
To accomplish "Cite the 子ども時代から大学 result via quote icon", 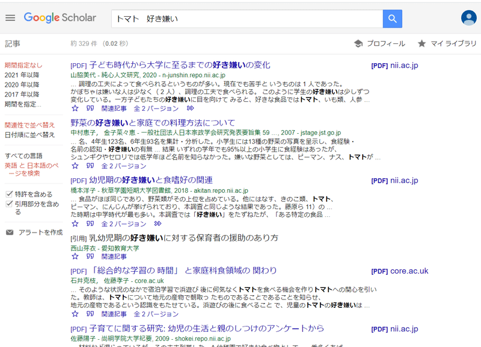I will [90, 108].
